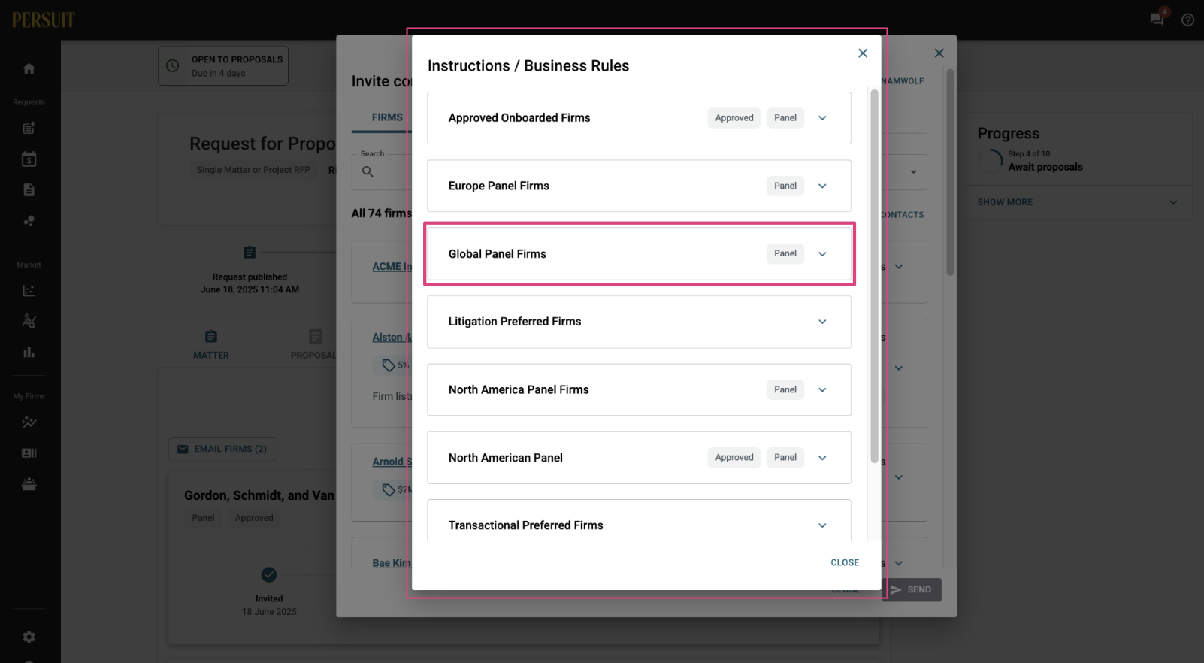This screenshot has width=1204, height=663.
Task: Open the contact card icon under My Firms
Action: [29, 453]
